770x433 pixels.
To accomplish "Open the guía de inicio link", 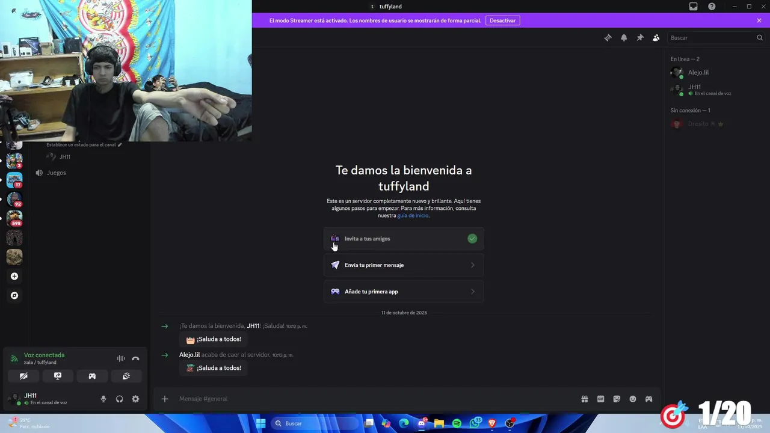I will (413, 215).
